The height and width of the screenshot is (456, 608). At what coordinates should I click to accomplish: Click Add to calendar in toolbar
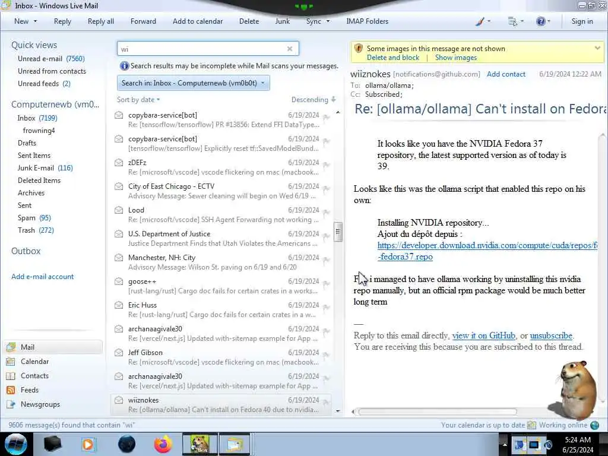pos(198,21)
